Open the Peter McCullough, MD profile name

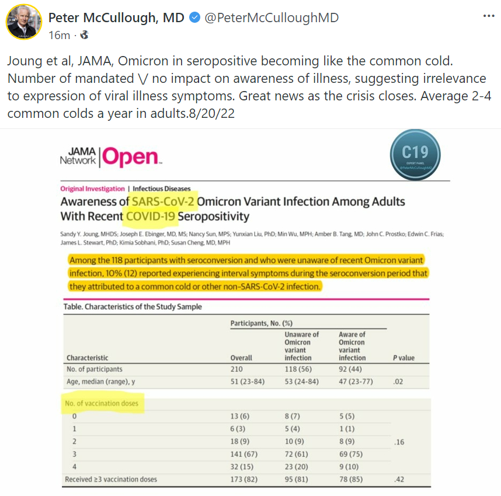pyautogui.click(x=116, y=18)
